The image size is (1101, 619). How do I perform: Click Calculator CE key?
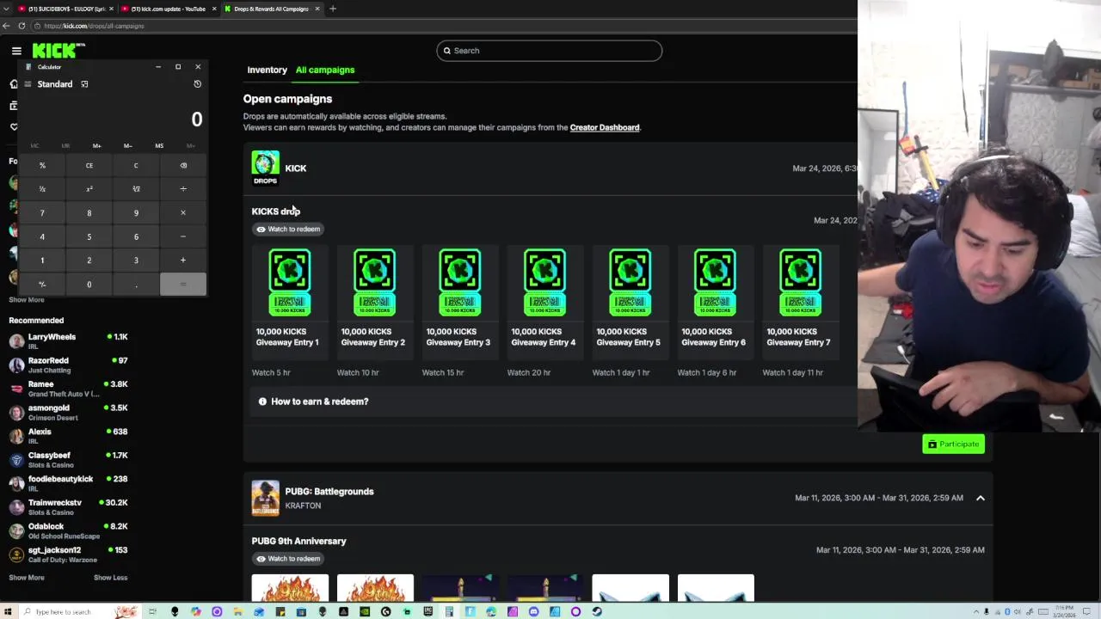coord(89,165)
